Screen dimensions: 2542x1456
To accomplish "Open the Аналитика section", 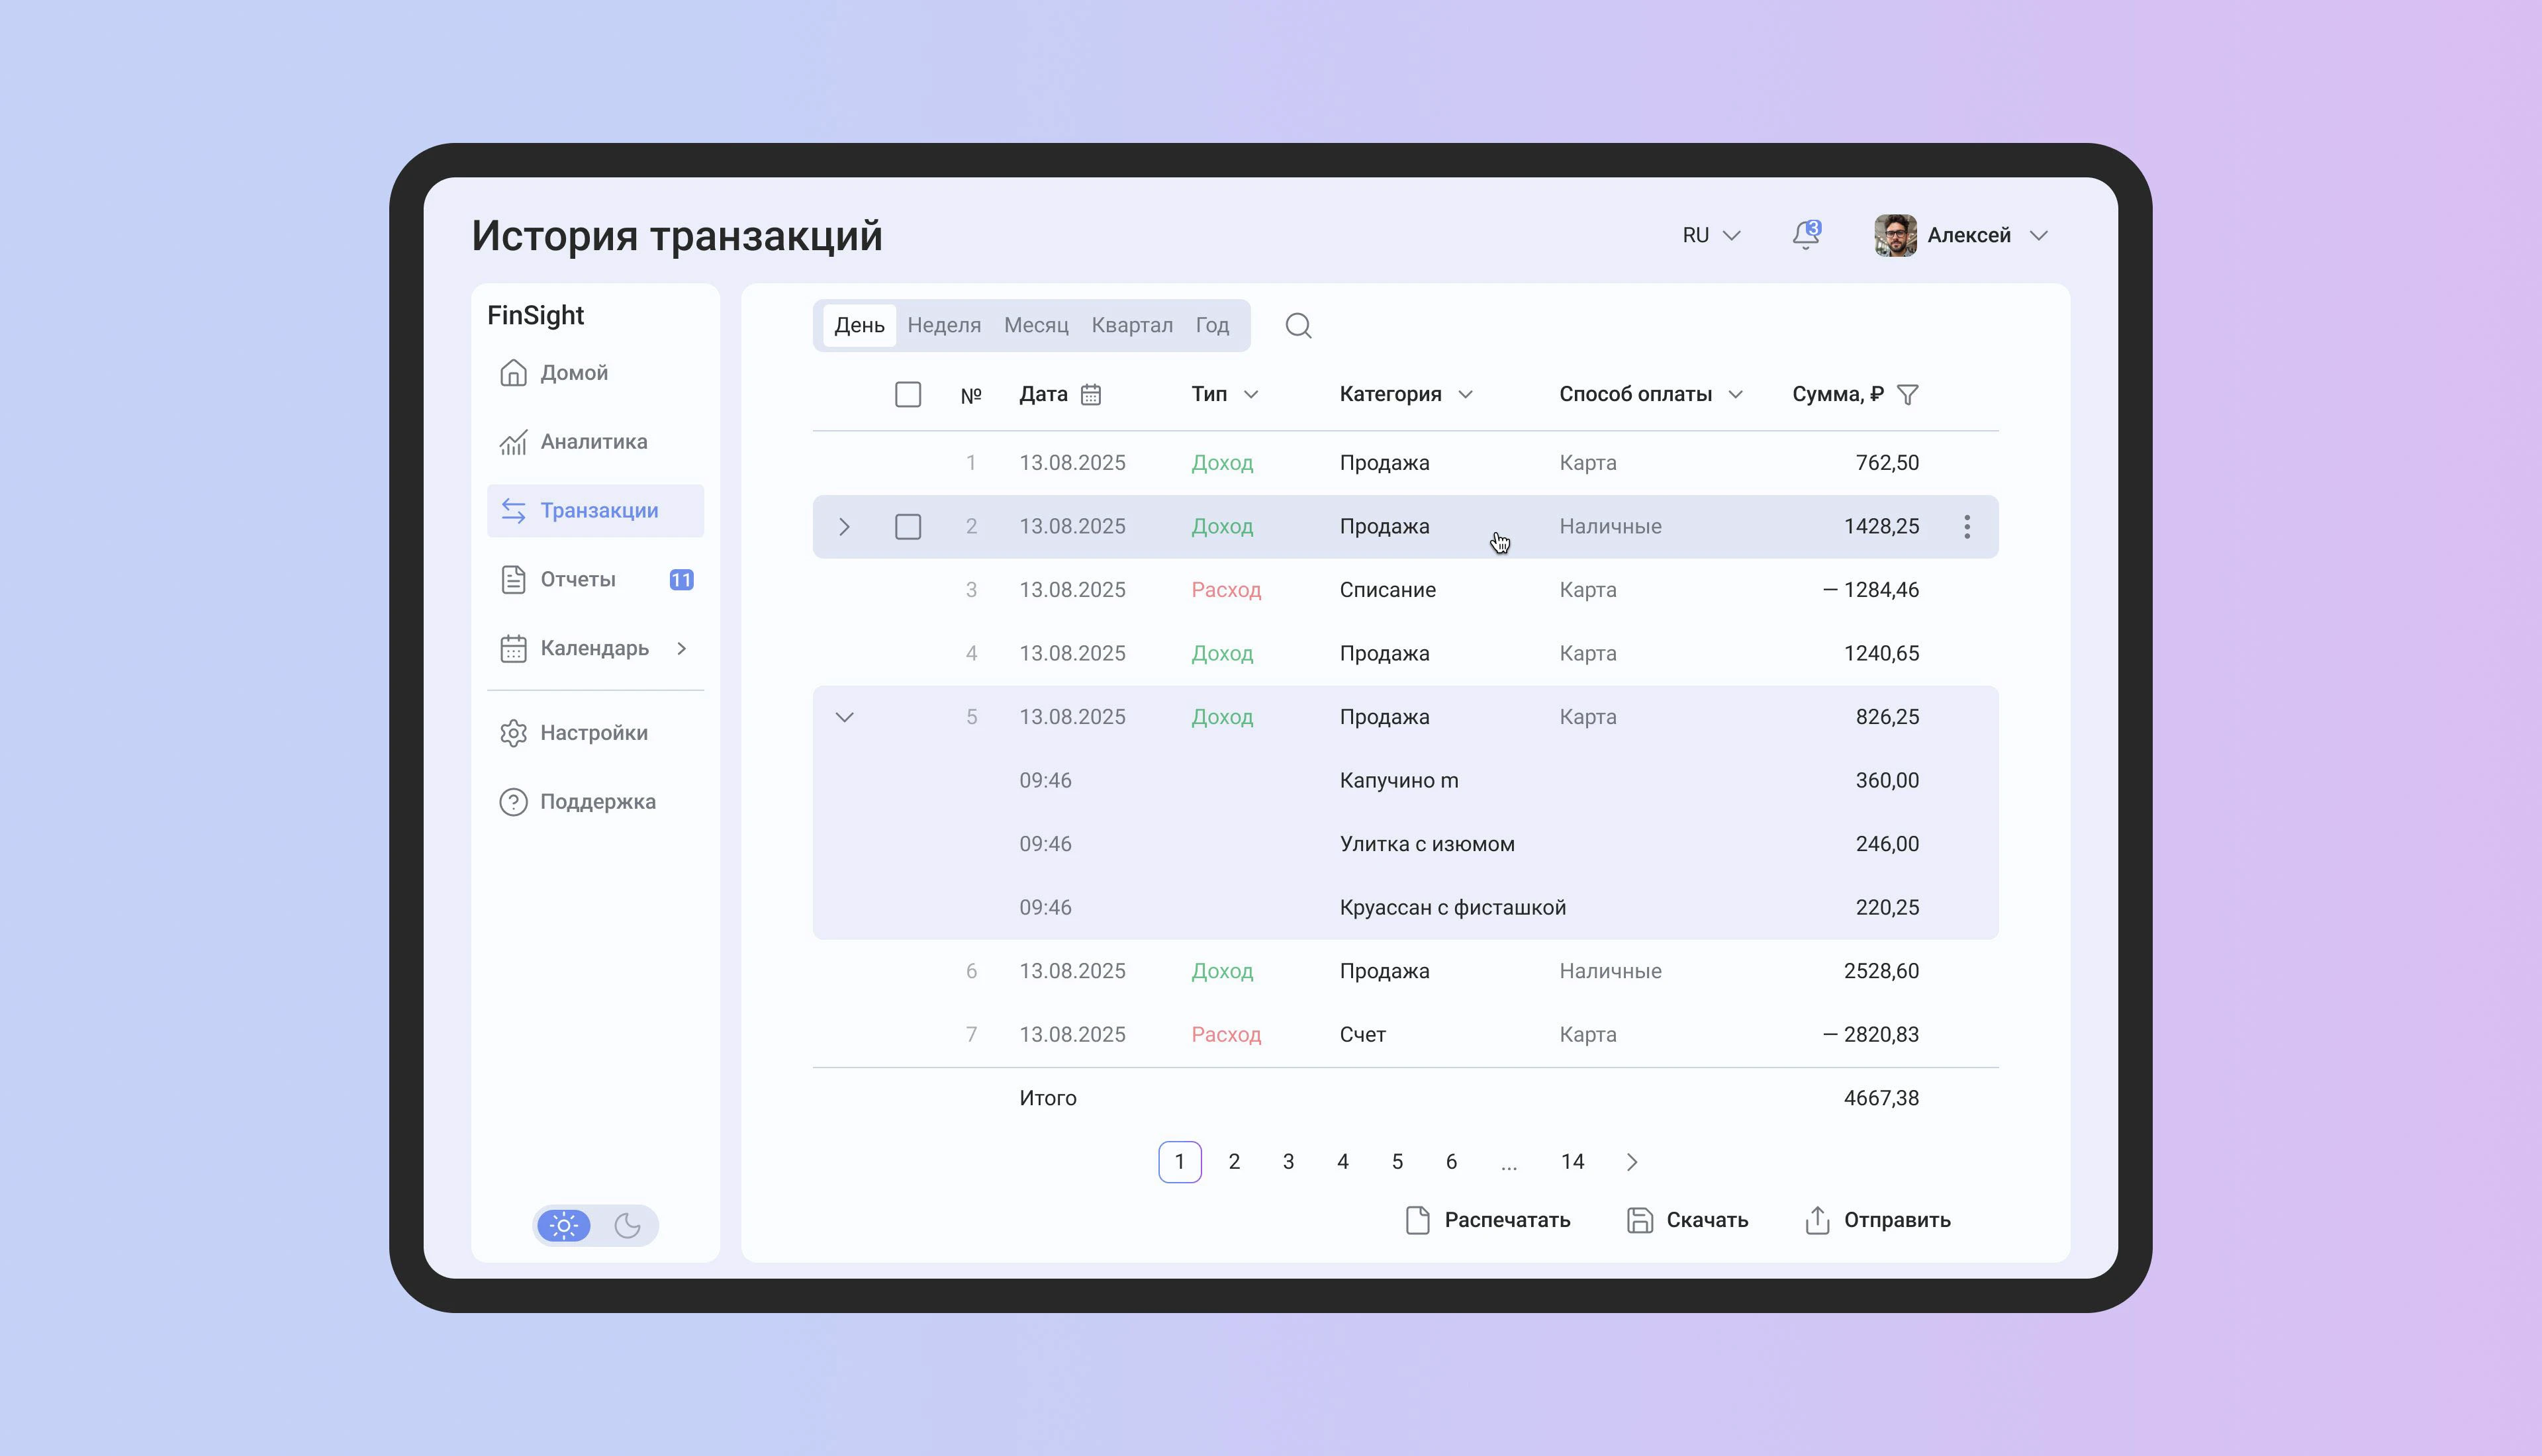I will pyautogui.click(x=592, y=441).
